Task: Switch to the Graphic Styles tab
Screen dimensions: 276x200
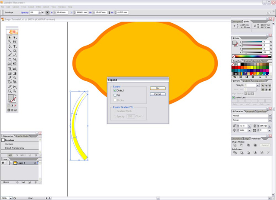Action: coord(22,136)
